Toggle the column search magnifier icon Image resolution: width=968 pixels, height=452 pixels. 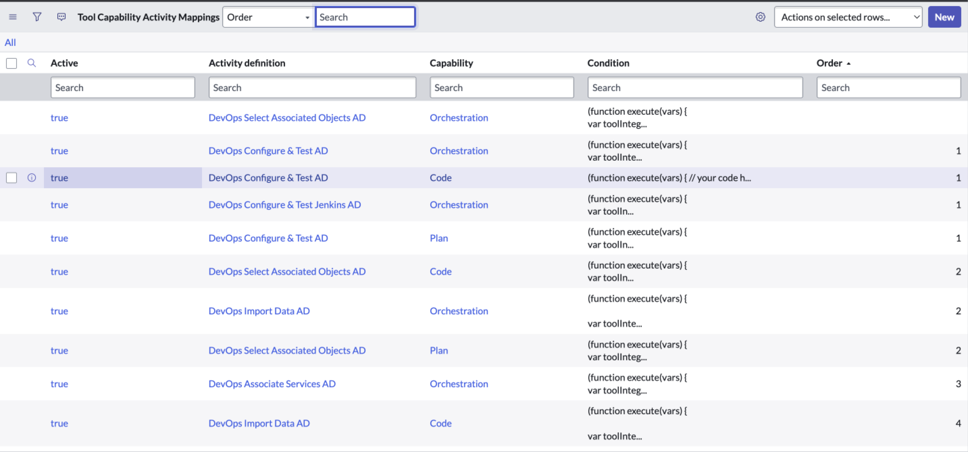[x=31, y=63]
